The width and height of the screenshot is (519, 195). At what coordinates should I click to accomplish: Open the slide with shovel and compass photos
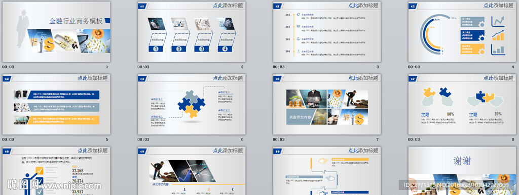[x=192, y=171]
